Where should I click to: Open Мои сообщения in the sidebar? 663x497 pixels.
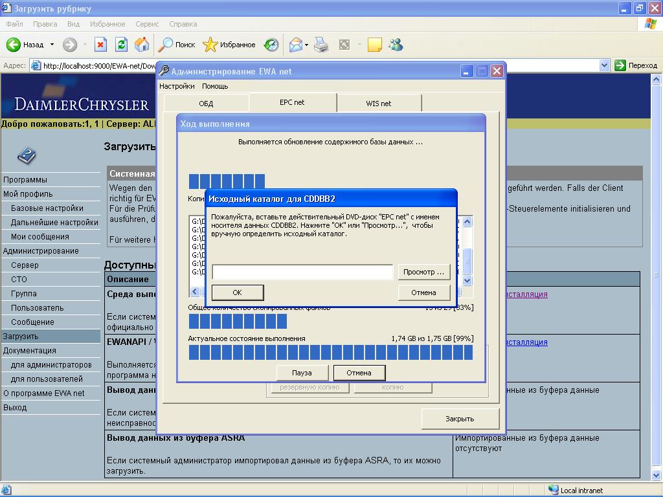[39, 237]
